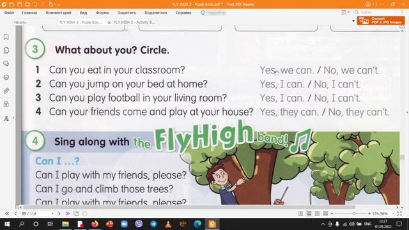This screenshot has height=230, width=409.
Task: Click the Convert PDF 2 JPG Images banner
Action: pyautogui.click(x=381, y=20)
